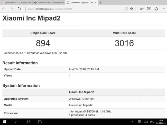Image resolution: width=167 pixels, height=125 pixels.
Task: Click the System Information heading
Action: tap(21, 85)
